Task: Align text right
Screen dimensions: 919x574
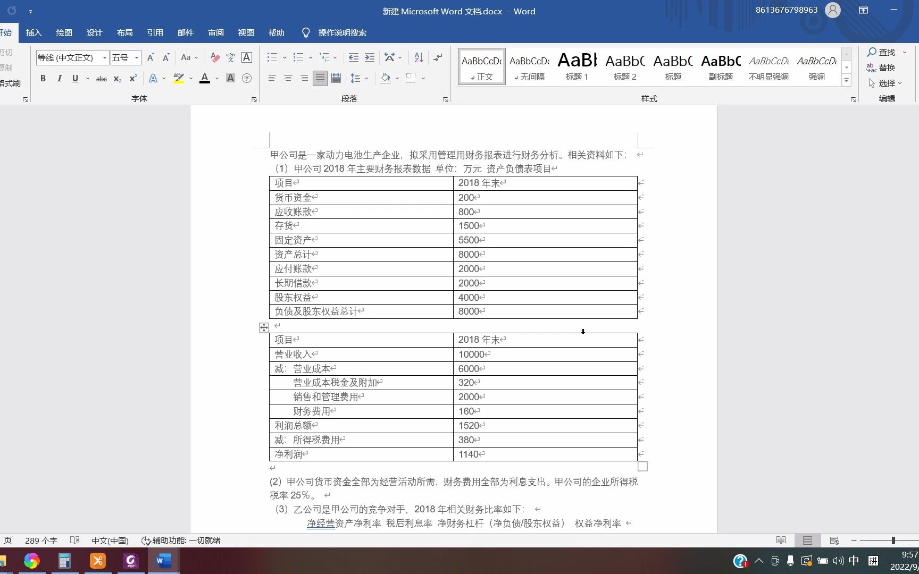Action: 304,78
